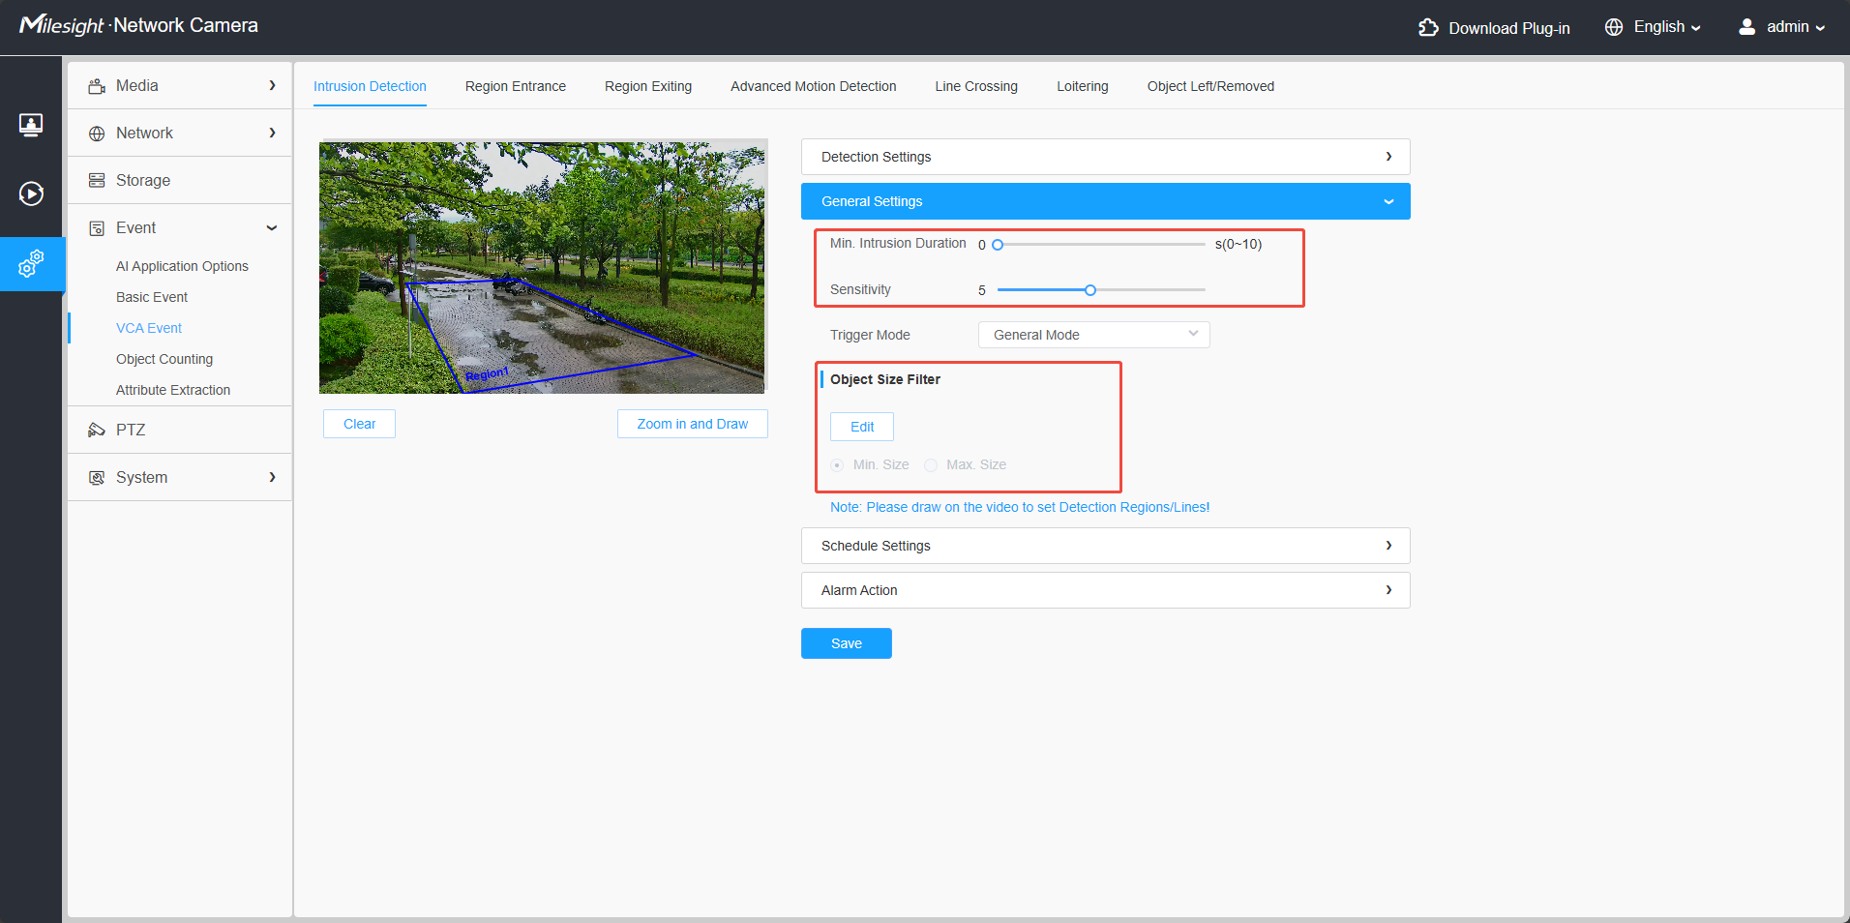
Task: Click the Milesight Network Camera logo
Action: point(138,25)
